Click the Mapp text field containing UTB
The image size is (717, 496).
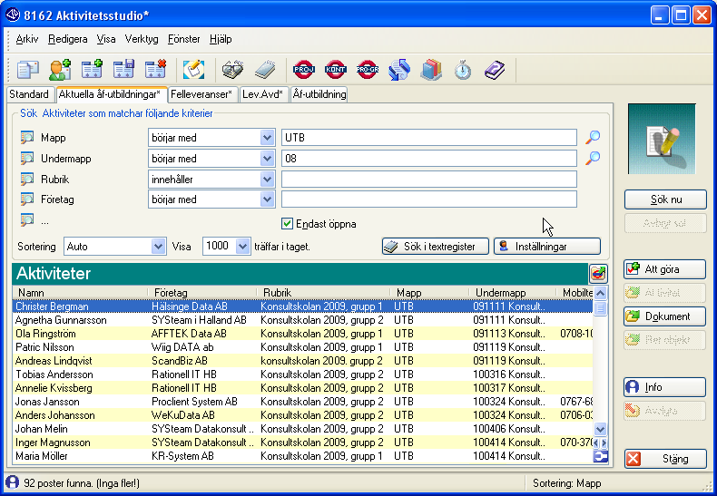coord(429,138)
